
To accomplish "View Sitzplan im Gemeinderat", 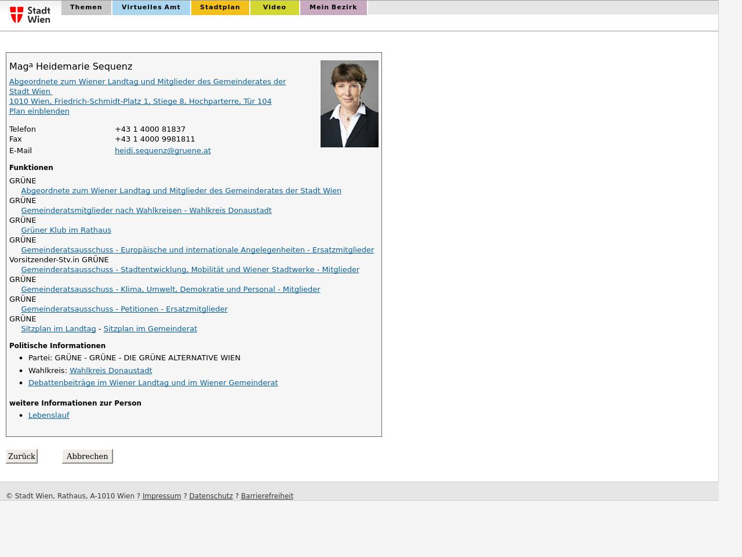I will point(150,329).
